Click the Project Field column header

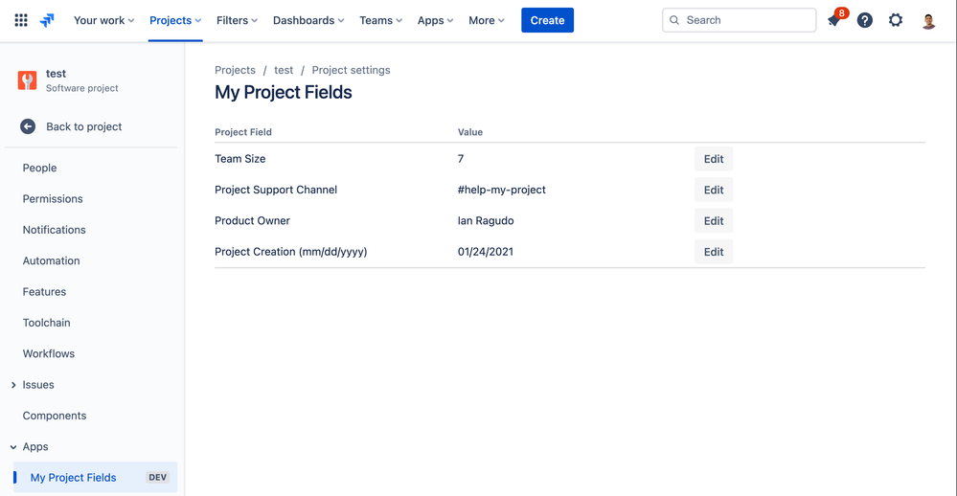click(243, 132)
